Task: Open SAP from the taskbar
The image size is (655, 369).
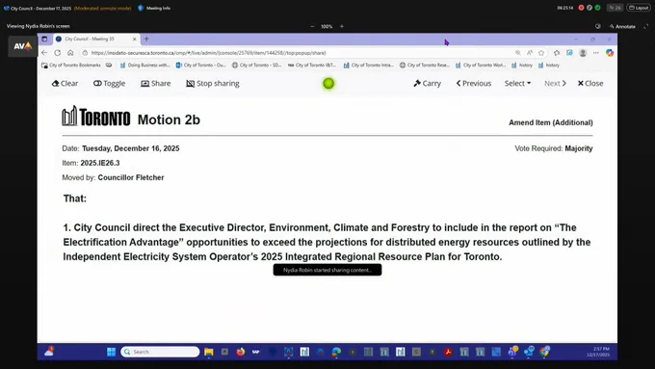Action: pos(256,352)
